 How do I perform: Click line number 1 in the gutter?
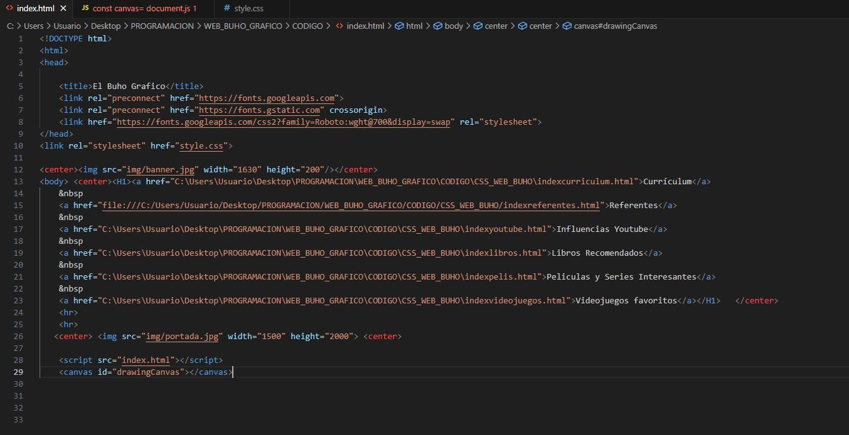tap(21, 39)
